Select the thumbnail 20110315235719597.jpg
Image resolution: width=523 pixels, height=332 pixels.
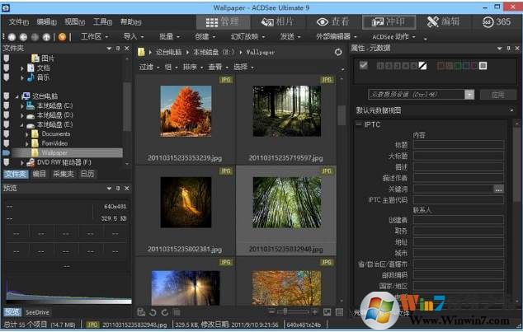(287, 111)
